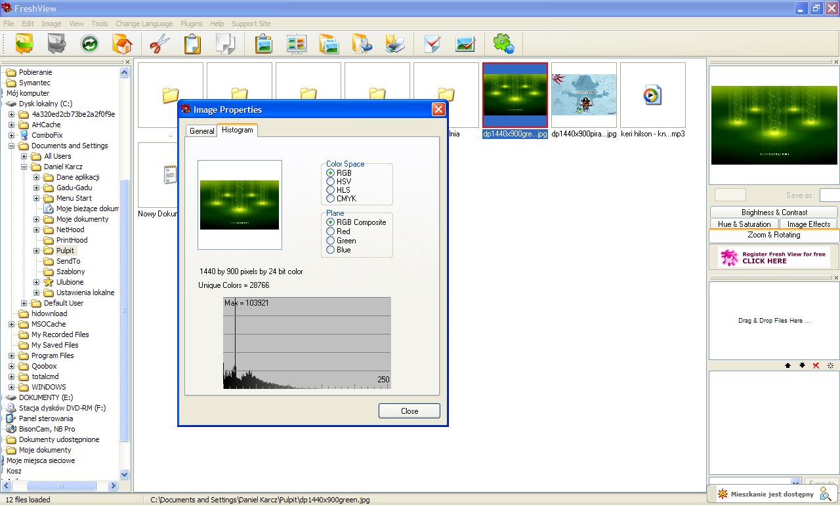Open the Hue & Saturation tab
Screen dimensions: 840x505
(744, 224)
